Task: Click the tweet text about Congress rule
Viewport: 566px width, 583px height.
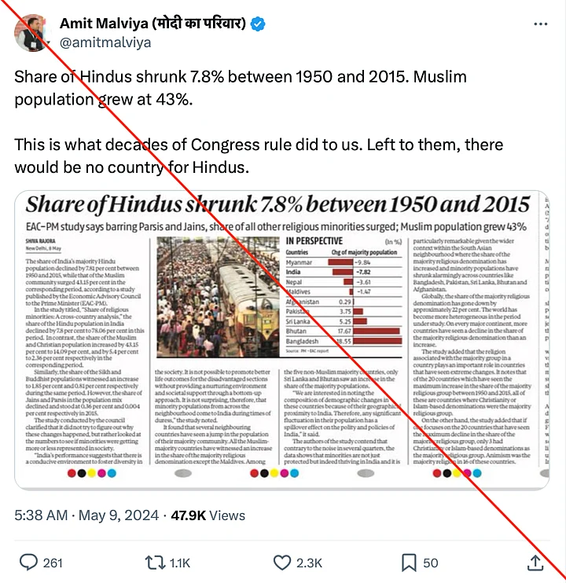Action: click(259, 156)
